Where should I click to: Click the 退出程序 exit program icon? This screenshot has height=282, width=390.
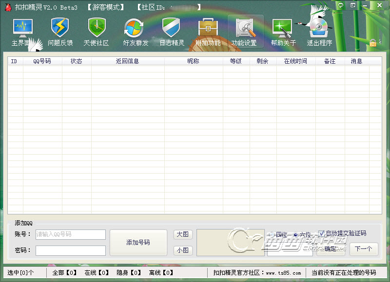point(319,32)
